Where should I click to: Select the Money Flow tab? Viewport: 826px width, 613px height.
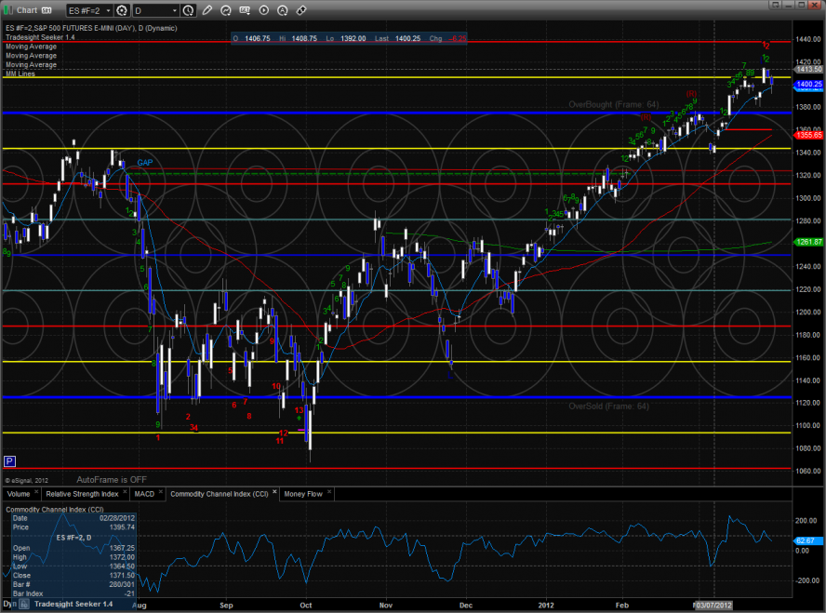click(302, 494)
